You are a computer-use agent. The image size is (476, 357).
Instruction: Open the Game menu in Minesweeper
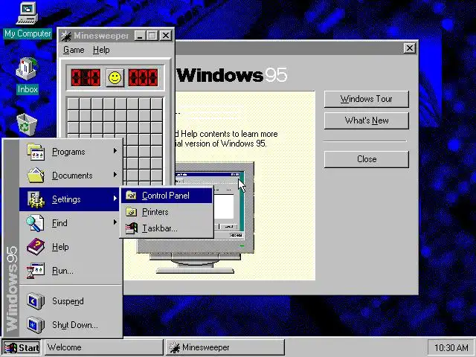pos(74,50)
